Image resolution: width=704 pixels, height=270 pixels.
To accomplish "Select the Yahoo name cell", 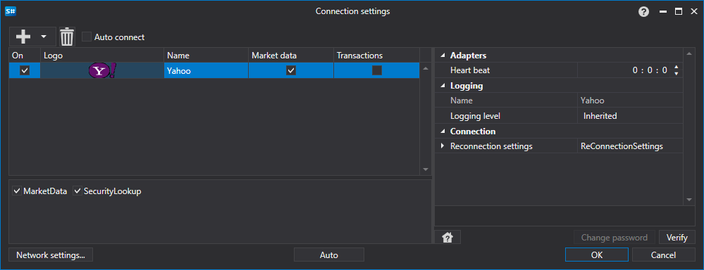I will (x=206, y=70).
